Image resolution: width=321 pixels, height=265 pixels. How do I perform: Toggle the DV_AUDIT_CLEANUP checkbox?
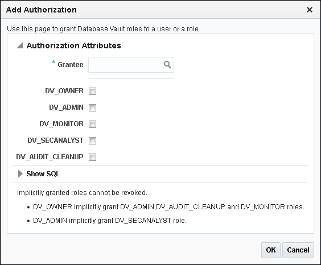pos(92,158)
